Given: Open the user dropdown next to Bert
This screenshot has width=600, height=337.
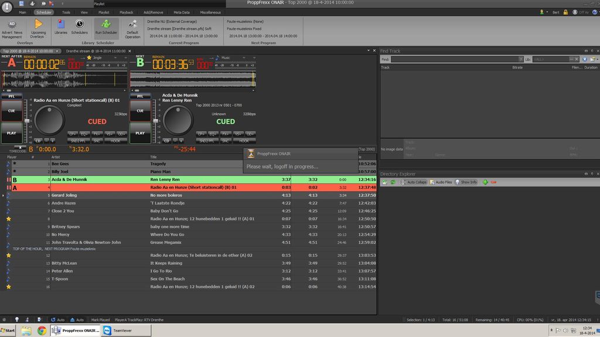Looking at the screenshot, I should (x=547, y=12).
